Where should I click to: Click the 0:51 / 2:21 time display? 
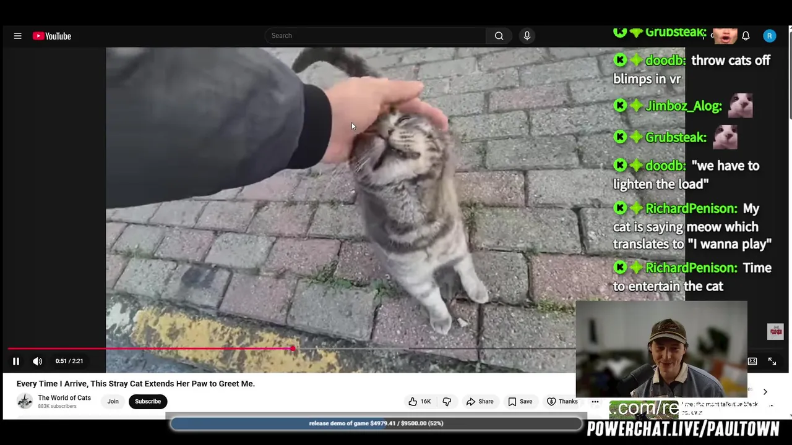coord(69,361)
